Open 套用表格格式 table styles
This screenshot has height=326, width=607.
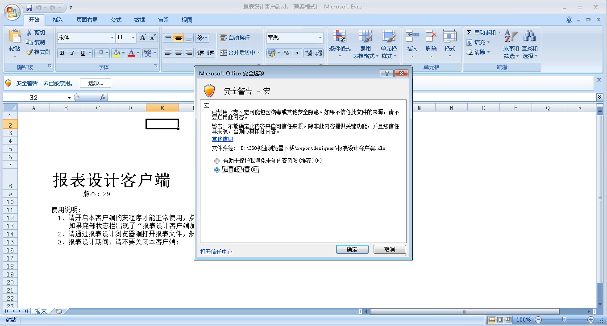click(365, 44)
